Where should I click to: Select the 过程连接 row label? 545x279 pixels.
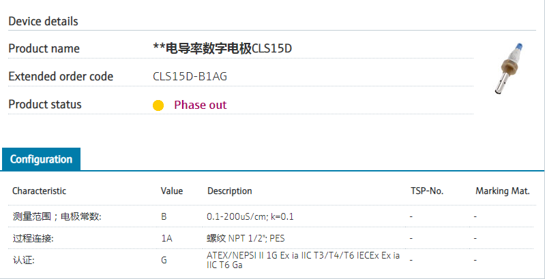click(x=33, y=238)
